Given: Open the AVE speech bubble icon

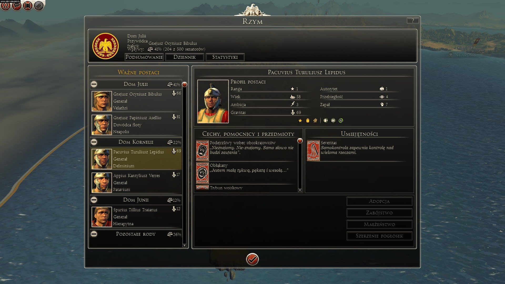Looking at the screenshot, I should tap(17, 6).
